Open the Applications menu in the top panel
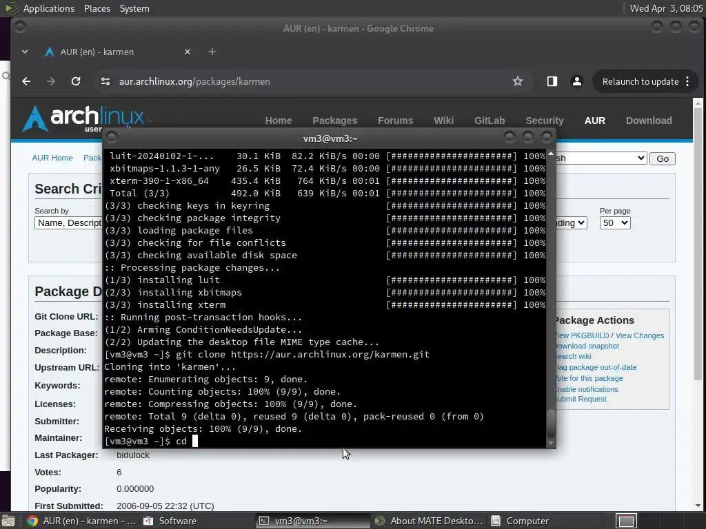The width and height of the screenshot is (706, 529). pos(49,8)
